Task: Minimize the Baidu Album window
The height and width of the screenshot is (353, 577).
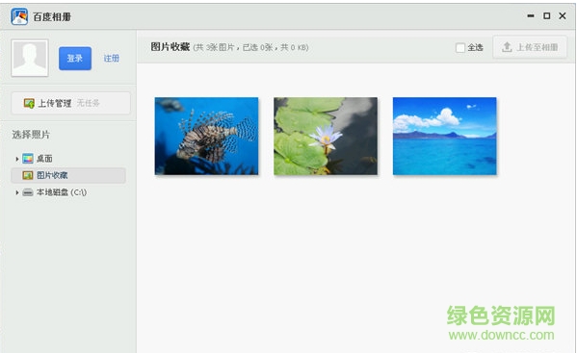Action: (x=531, y=15)
